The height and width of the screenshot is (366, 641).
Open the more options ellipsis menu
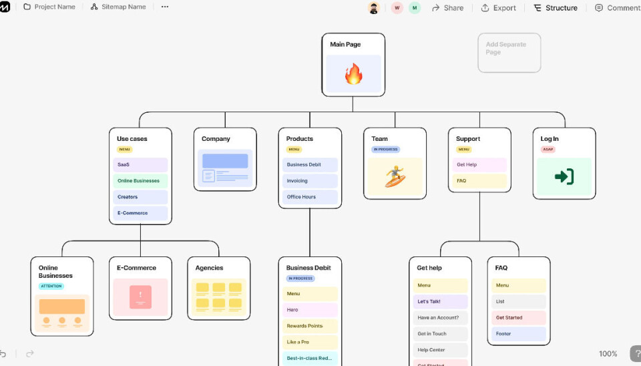tap(165, 7)
